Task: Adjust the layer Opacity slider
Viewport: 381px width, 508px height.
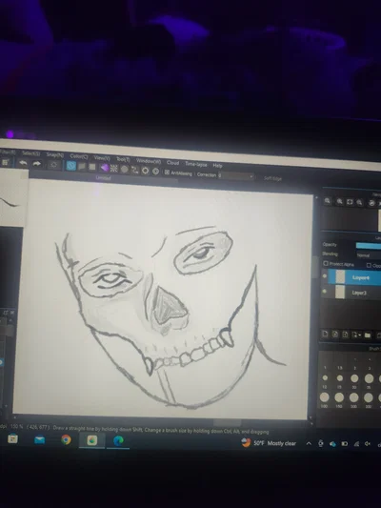Action: [x=369, y=246]
